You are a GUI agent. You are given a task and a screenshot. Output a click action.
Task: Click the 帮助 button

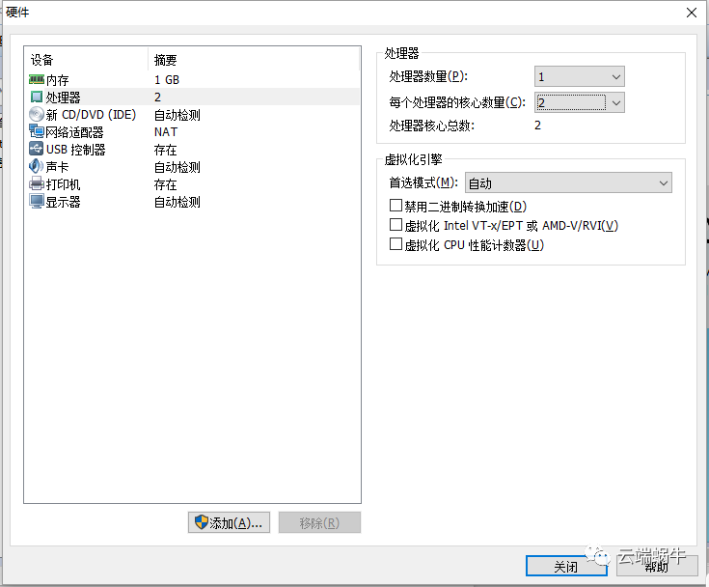coord(657,566)
